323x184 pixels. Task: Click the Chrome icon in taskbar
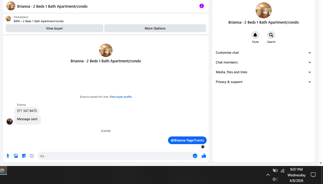(2, 170)
